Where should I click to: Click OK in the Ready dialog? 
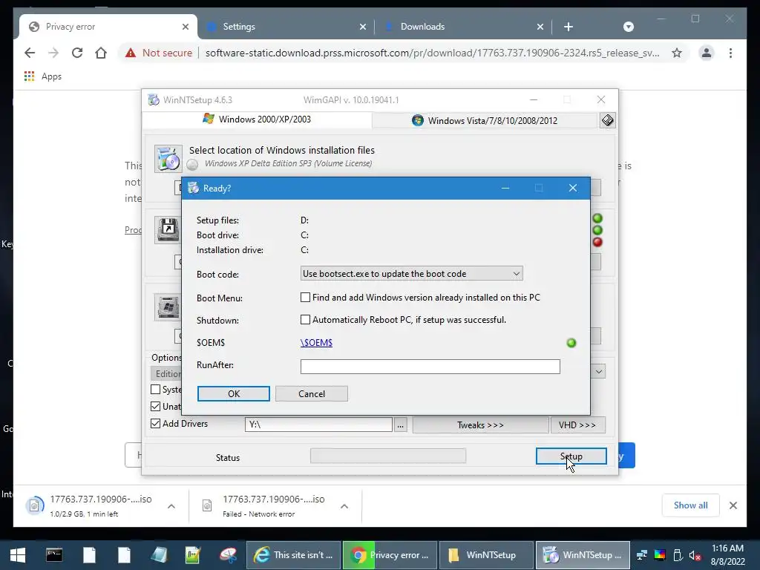click(x=233, y=393)
